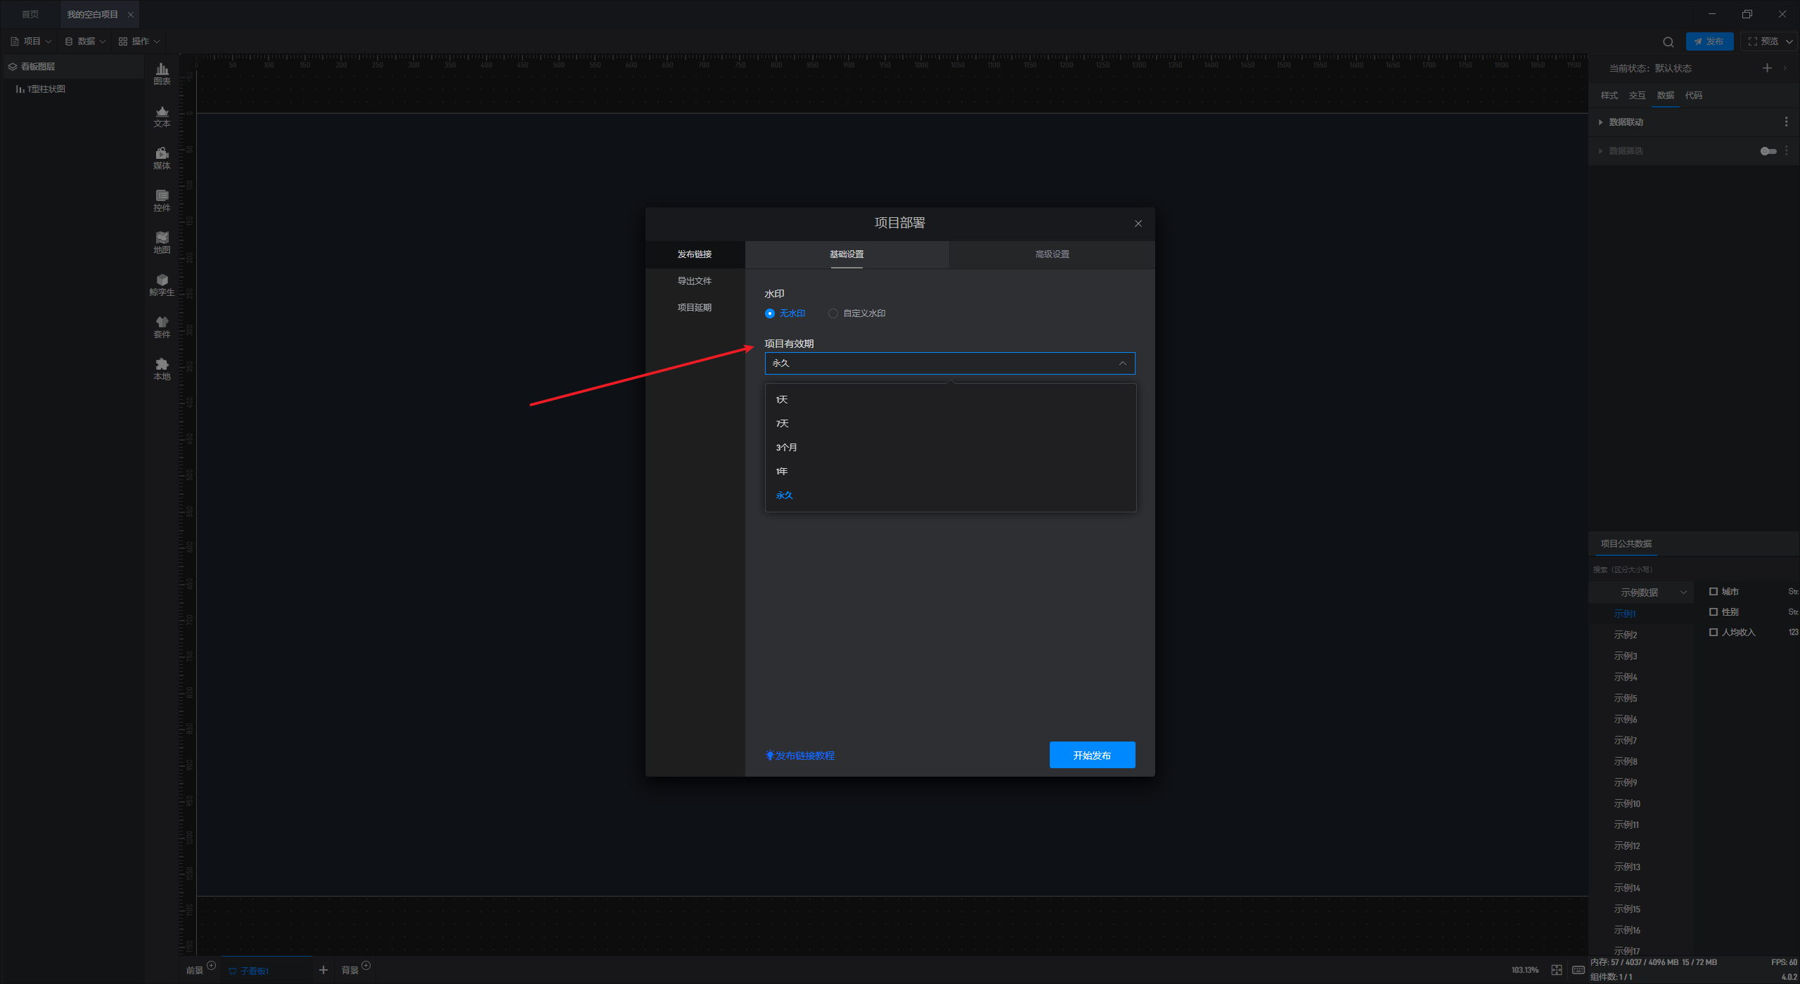
Task: Select the 自定义水印 radio option
Action: point(833,313)
